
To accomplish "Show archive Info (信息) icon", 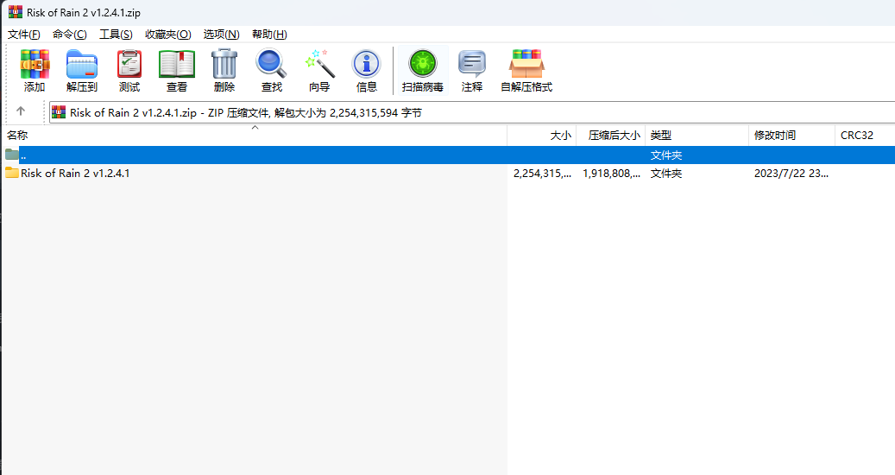I will click(x=367, y=71).
